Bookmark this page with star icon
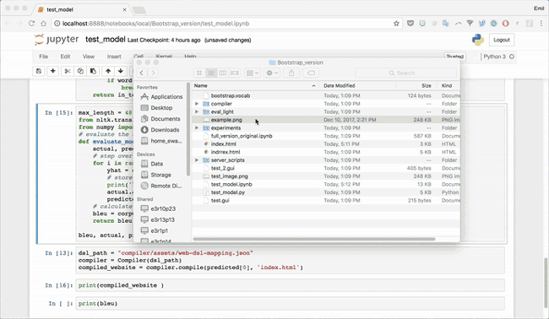 point(396,24)
